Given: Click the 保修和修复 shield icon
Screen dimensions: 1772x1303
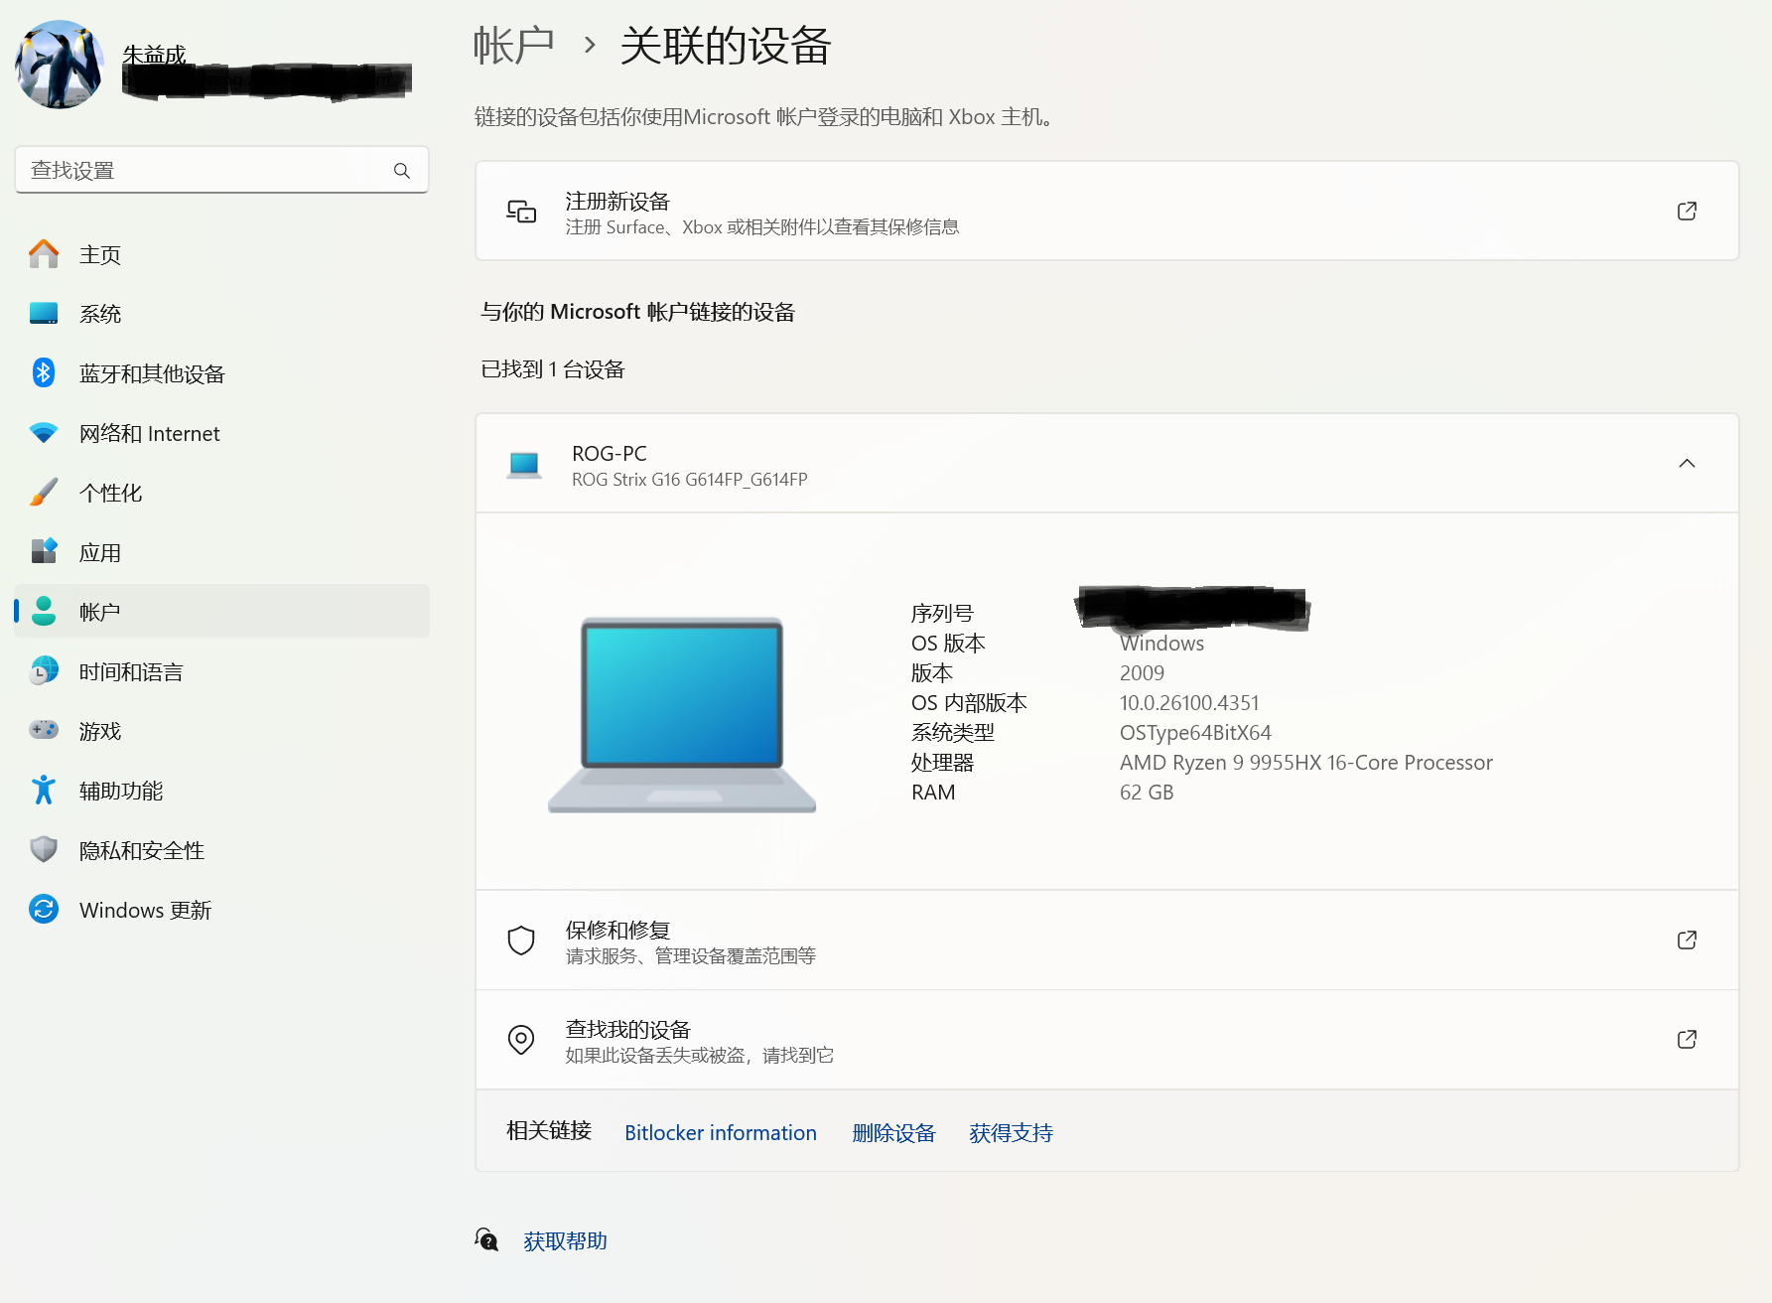Looking at the screenshot, I should click(x=521, y=941).
